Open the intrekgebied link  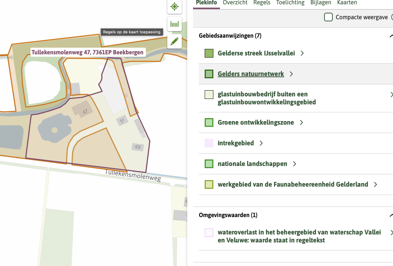coord(236,143)
